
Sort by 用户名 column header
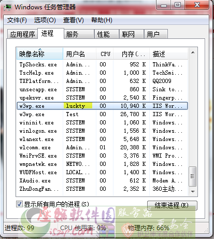79,54
